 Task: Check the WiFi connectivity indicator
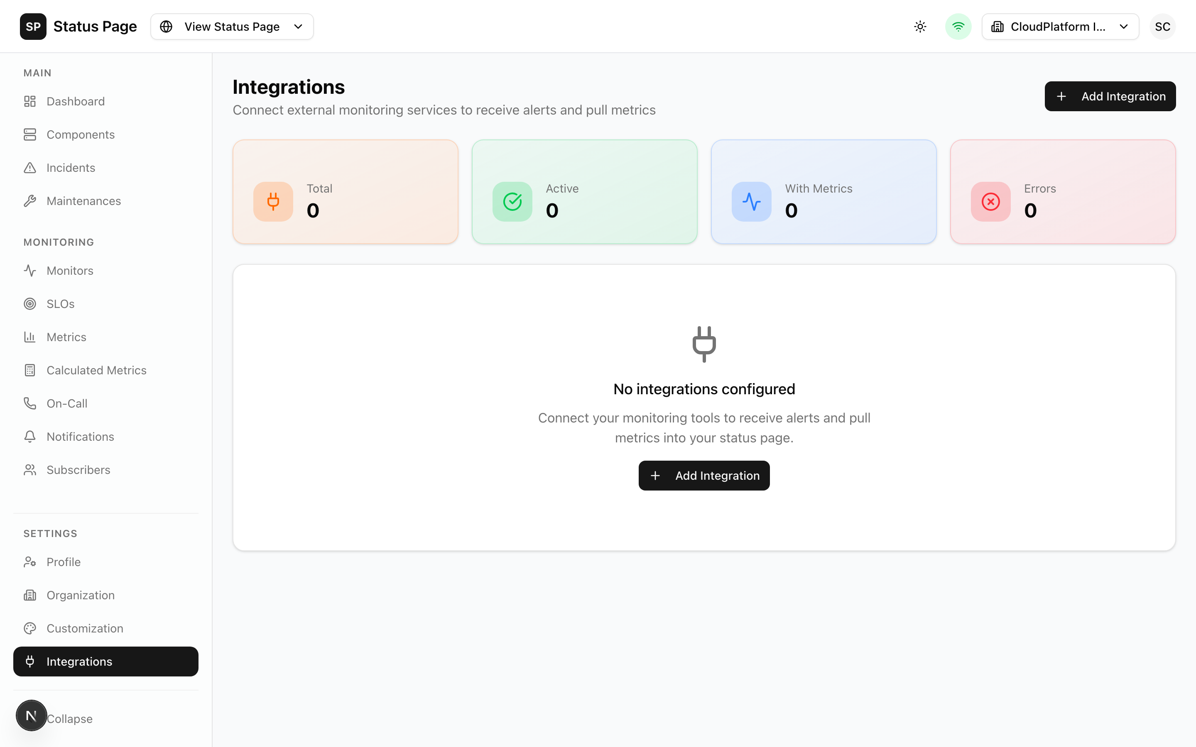pos(958,26)
